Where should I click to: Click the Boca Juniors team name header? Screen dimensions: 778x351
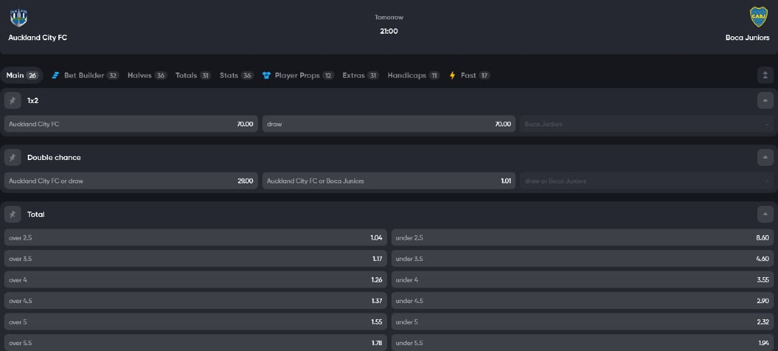point(748,38)
